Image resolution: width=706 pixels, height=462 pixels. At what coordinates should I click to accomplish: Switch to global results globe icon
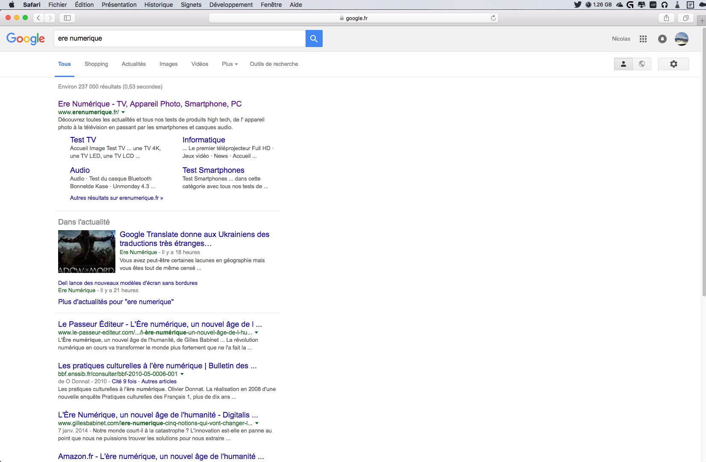point(642,64)
